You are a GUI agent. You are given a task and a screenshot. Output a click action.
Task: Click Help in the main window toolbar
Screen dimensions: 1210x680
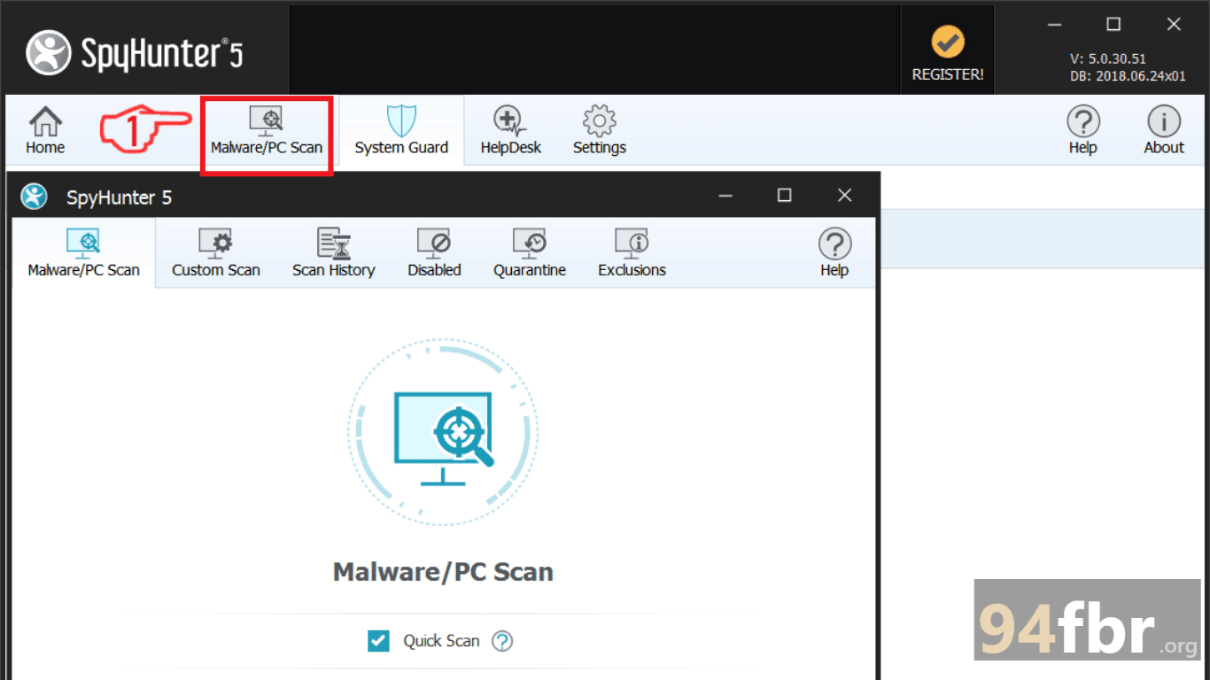(x=1082, y=130)
